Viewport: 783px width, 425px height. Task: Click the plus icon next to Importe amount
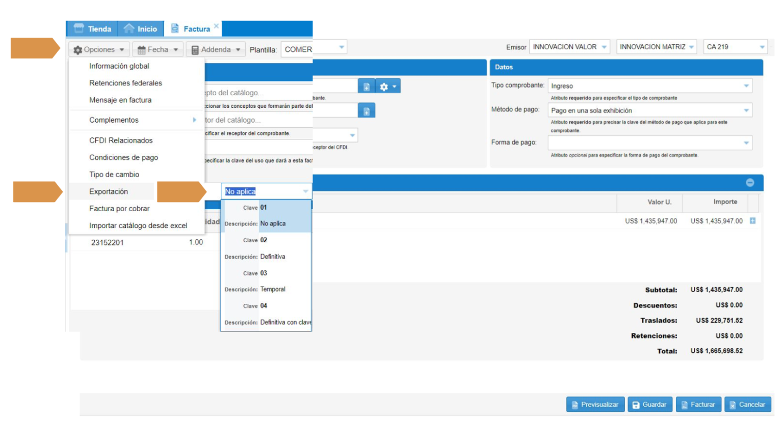tap(752, 221)
